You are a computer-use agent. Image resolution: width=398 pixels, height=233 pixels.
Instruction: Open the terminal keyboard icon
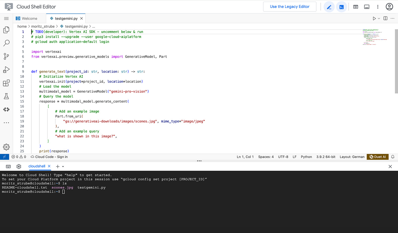tap(8, 166)
